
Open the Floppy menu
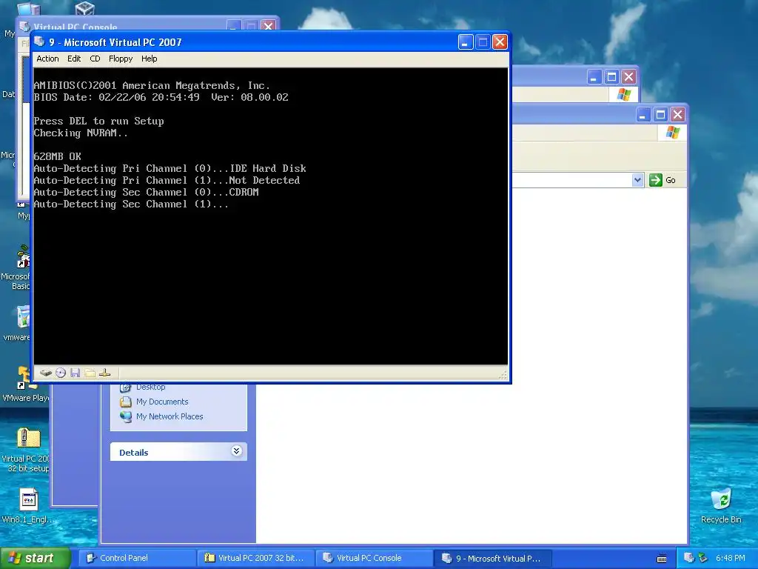(121, 59)
